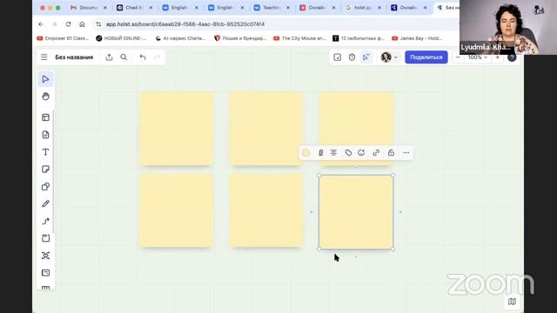This screenshot has width=557, height=313.
Task: Select the frame tool
Action: pos(45,238)
